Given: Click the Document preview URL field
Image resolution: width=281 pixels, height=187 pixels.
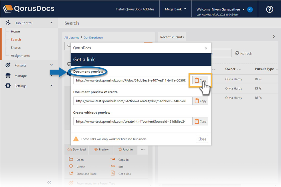Looking at the screenshot, I should click(x=133, y=80).
